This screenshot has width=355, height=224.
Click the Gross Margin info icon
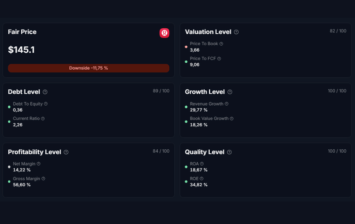43,178
